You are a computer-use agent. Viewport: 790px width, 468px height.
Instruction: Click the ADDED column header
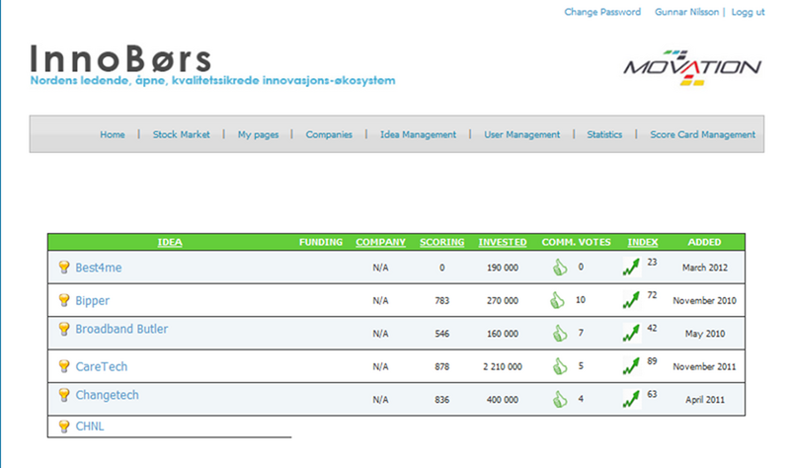[704, 242]
